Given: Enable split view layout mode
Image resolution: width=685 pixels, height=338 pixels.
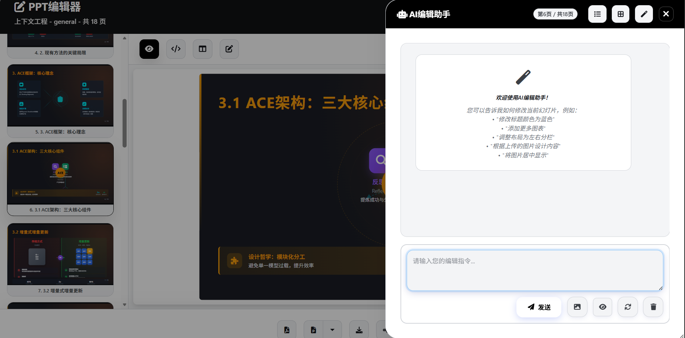Looking at the screenshot, I should click(202, 49).
